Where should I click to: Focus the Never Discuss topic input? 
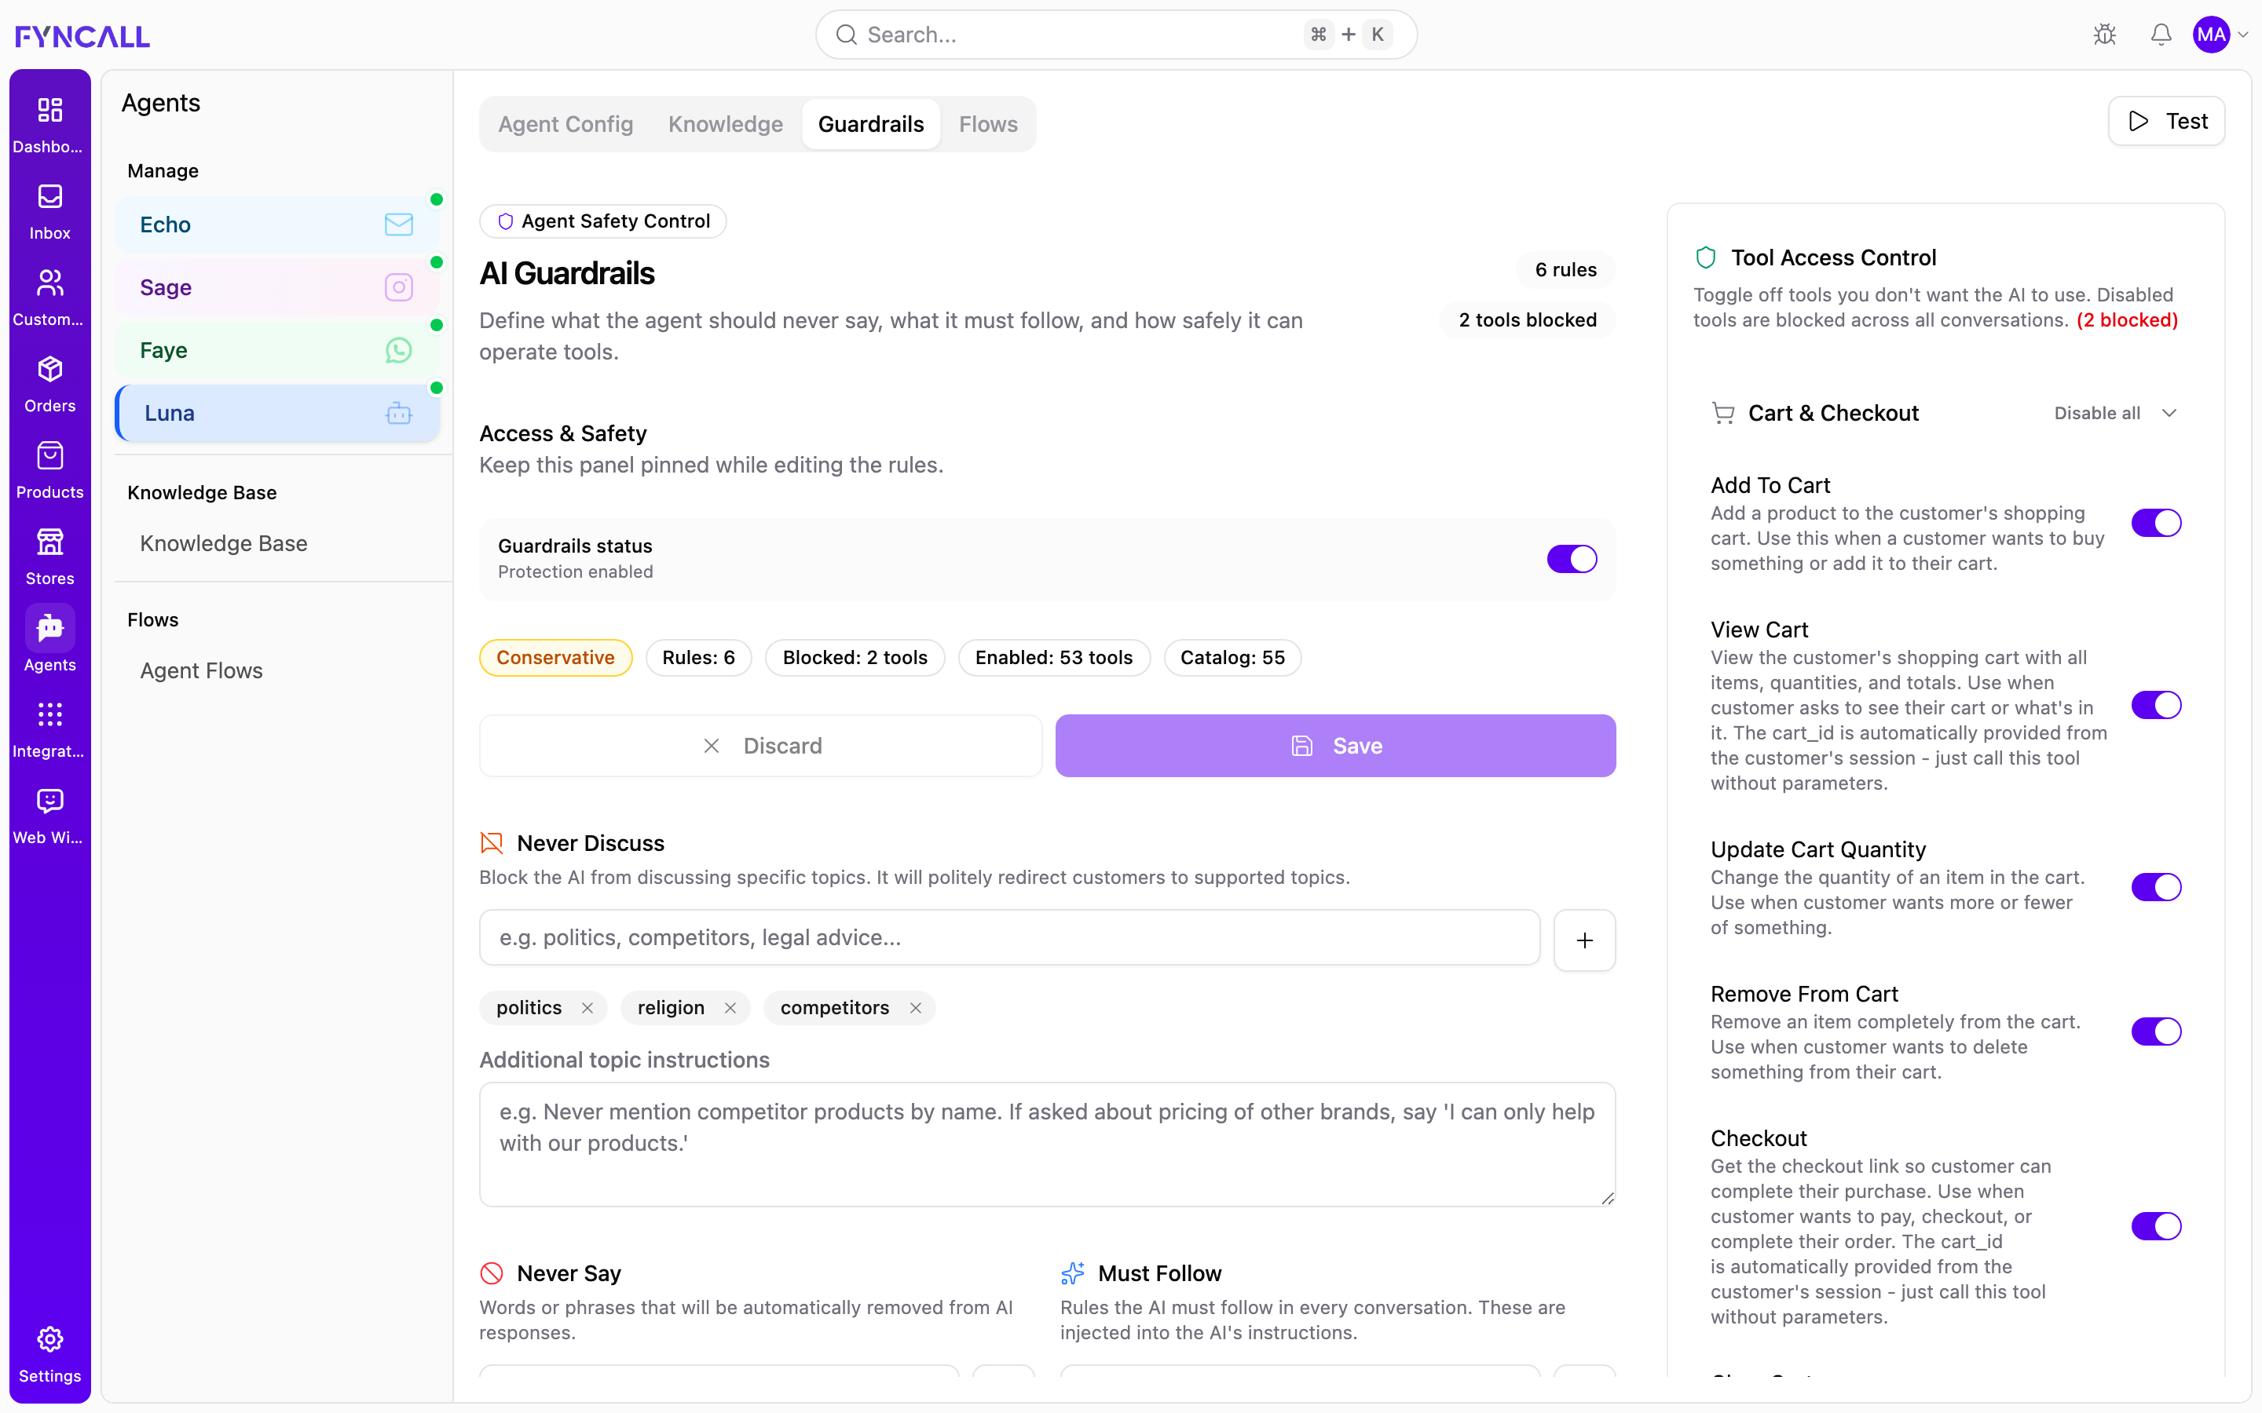pos(1009,937)
